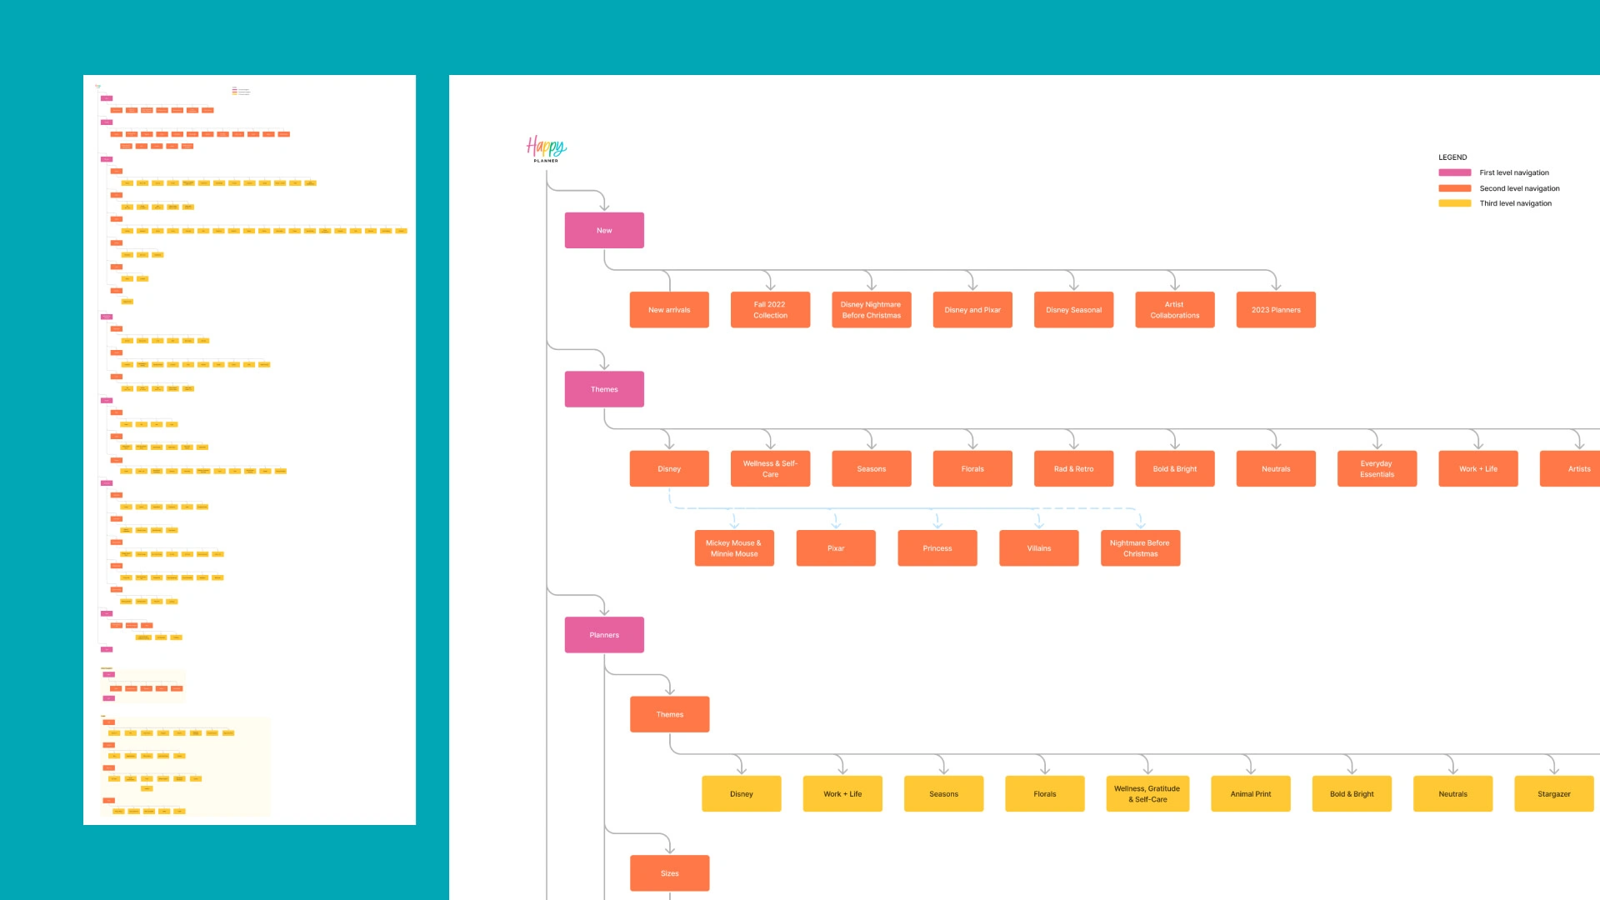The image size is (1600, 900).
Task: Click the Second level navigation label
Action: click(x=1519, y=188)
